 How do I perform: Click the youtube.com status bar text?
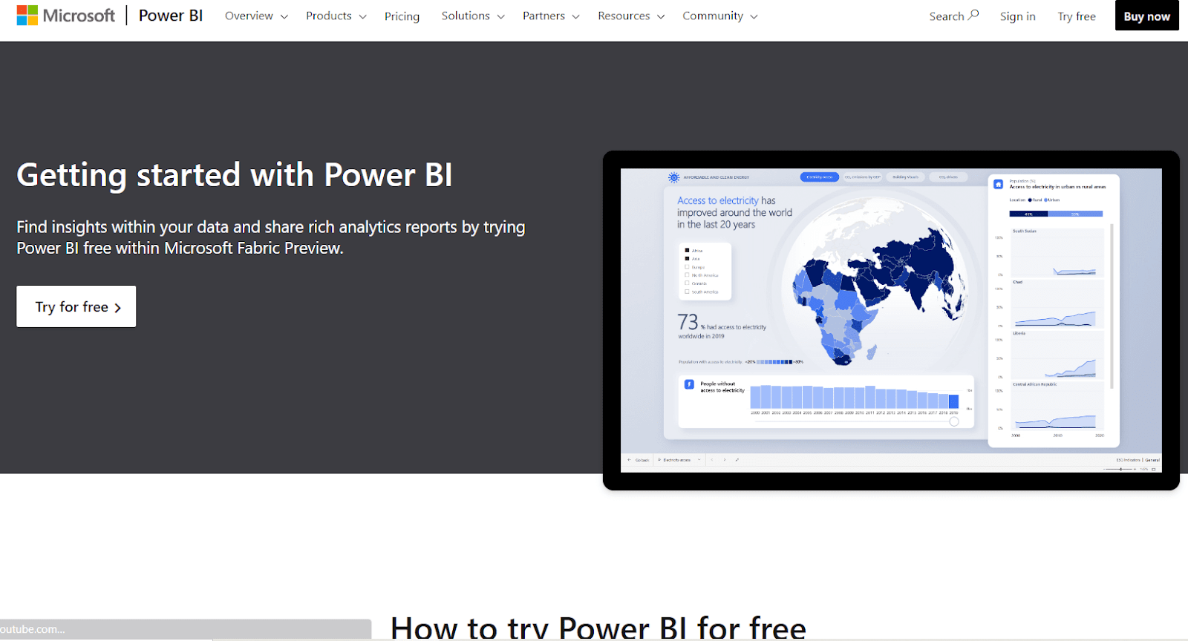coord(33,629)
